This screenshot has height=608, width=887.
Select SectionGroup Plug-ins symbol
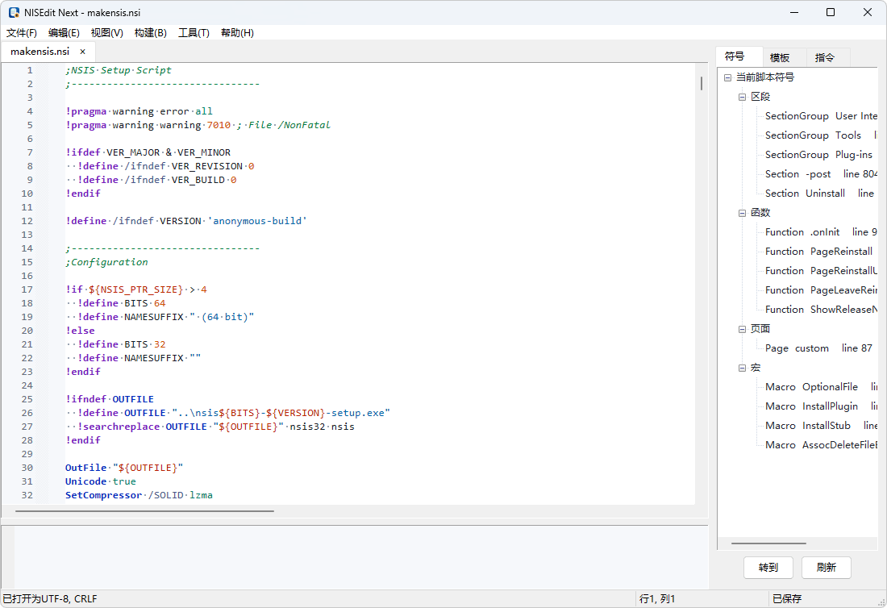pyautogui.click(x=818, y=154)
